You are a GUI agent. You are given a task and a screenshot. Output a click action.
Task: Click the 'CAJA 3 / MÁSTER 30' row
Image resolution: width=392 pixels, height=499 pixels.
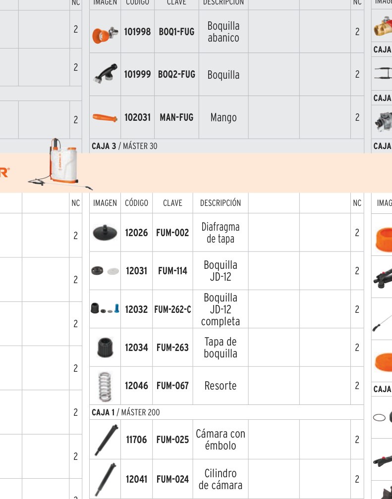[226, 146]
